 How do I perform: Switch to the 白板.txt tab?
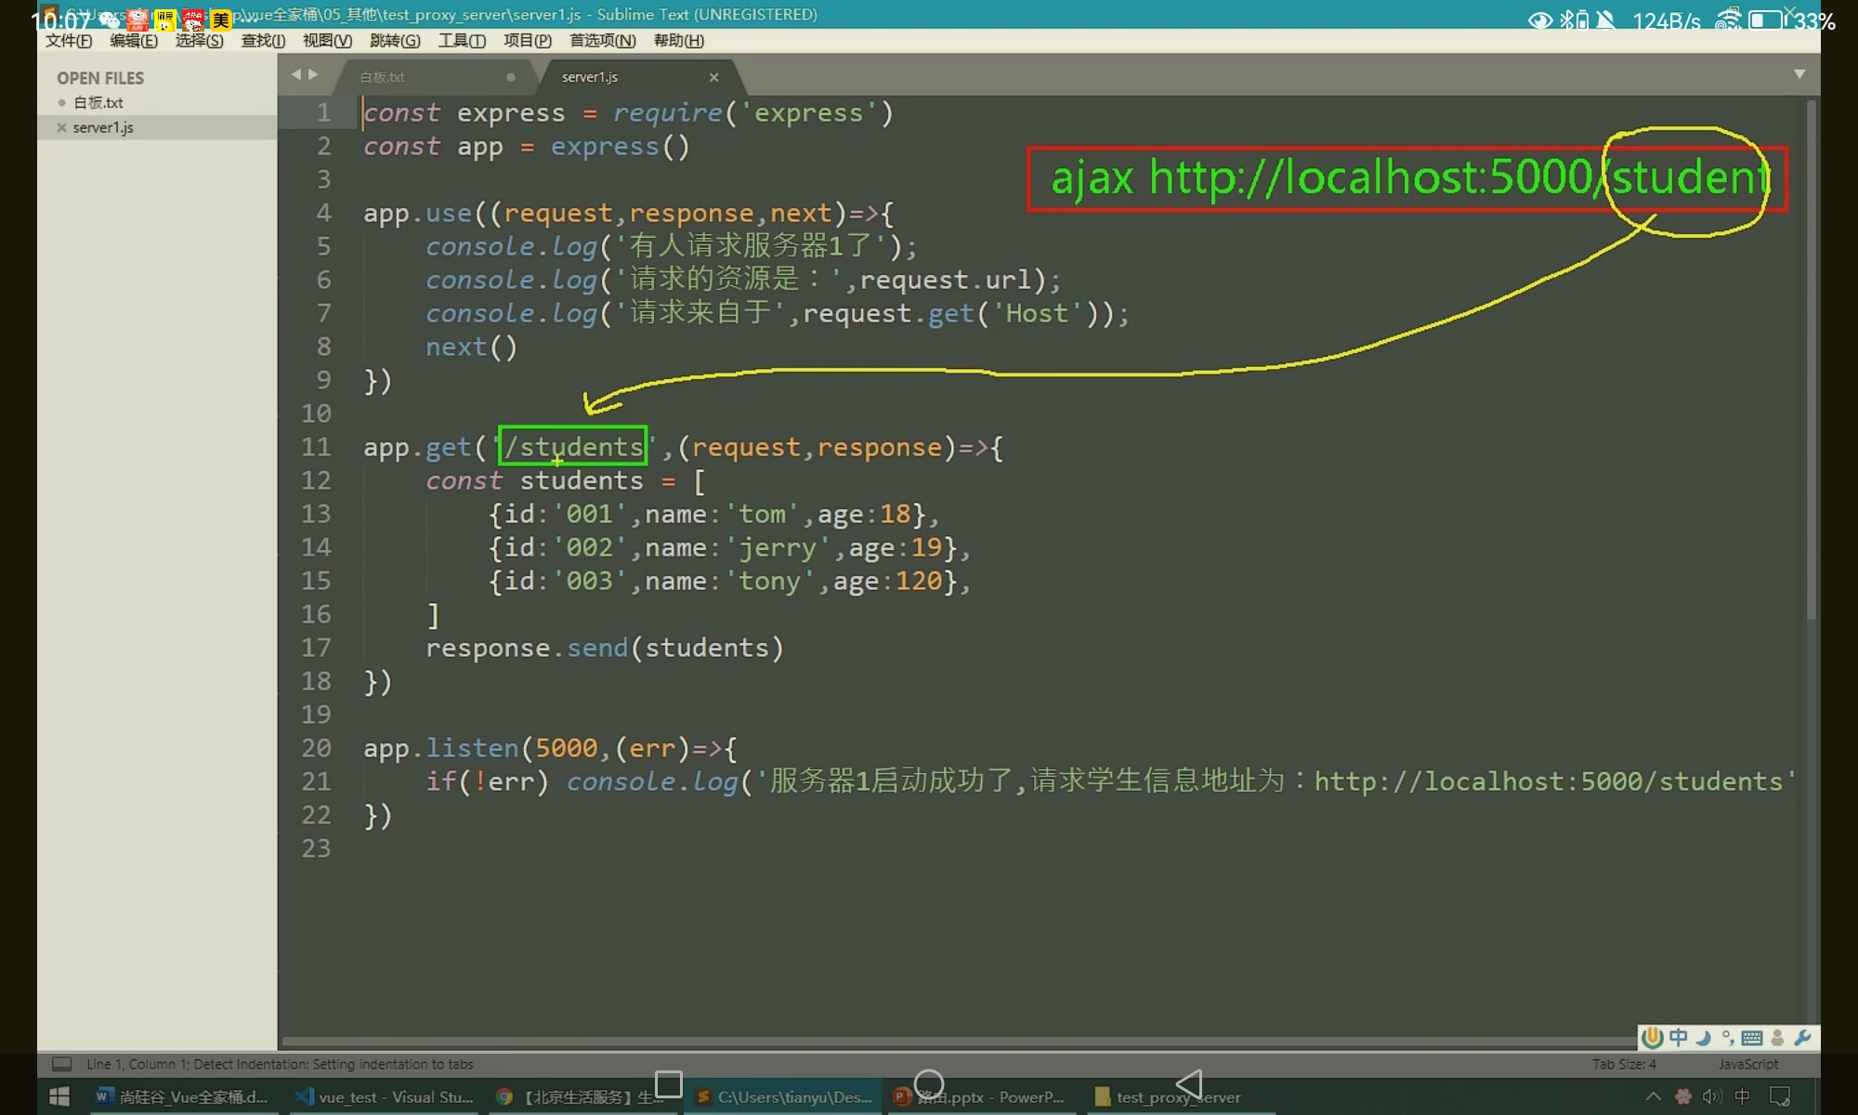[383, 77]
